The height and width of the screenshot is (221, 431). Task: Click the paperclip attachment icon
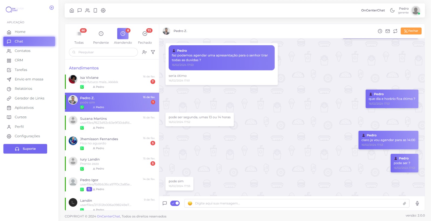point(404,204)
